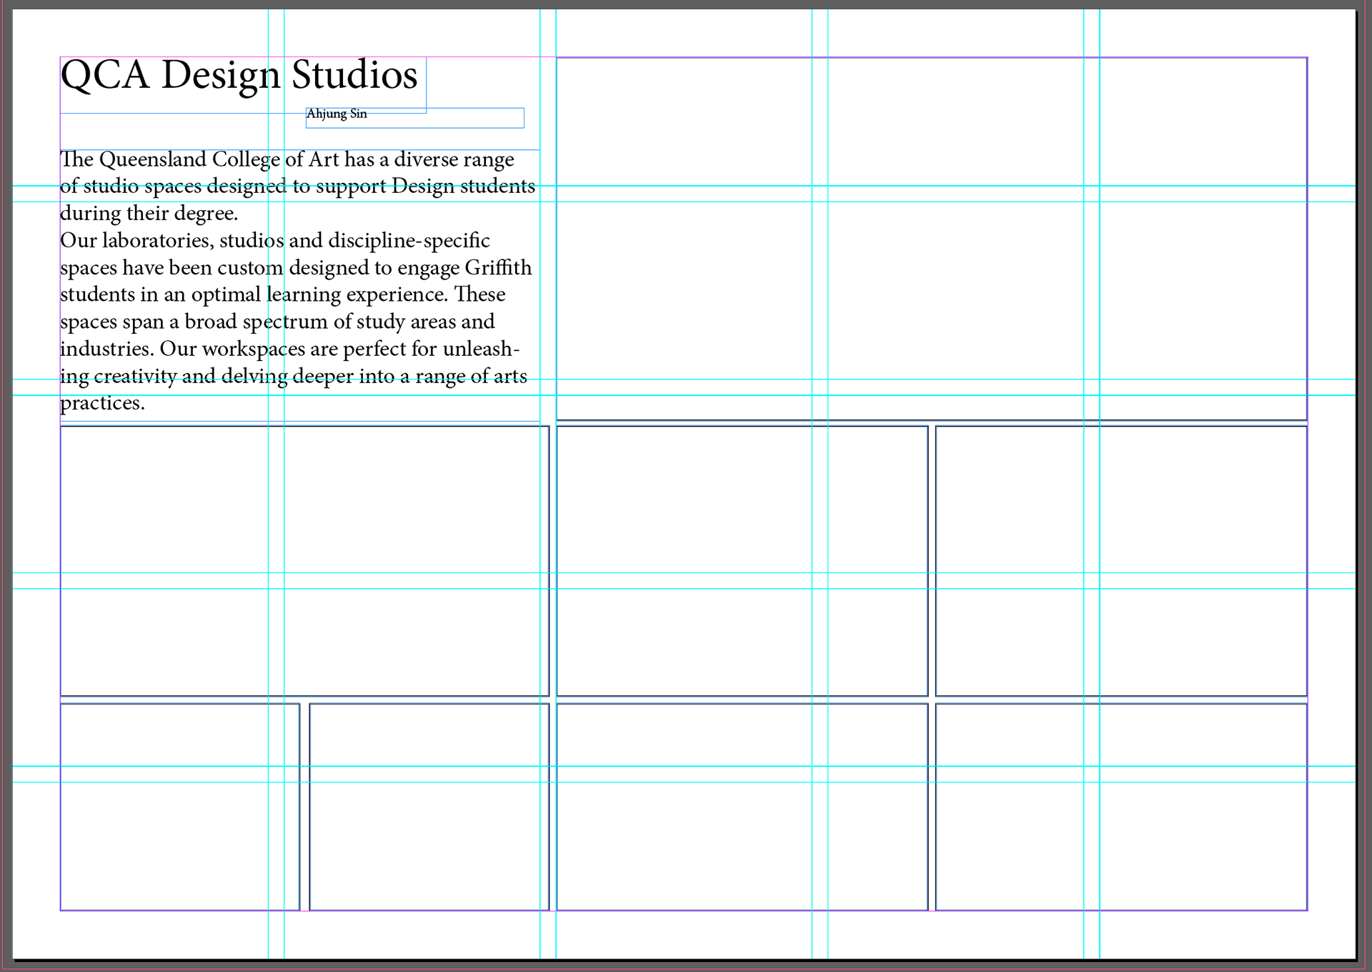The image size is (1372, 972).
Task: Click the line 'spaces have been custom designed to engage Griffith'
Action: pos(296,267)
